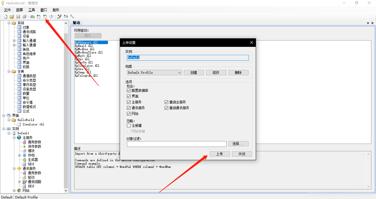The image size is (376, 199).
Task: Collapse the Default instance node
Action: pyautogui.click(x=9, y=133)
